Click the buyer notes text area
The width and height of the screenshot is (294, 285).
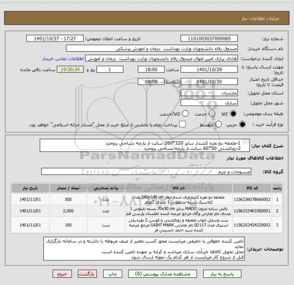(144, 249)
